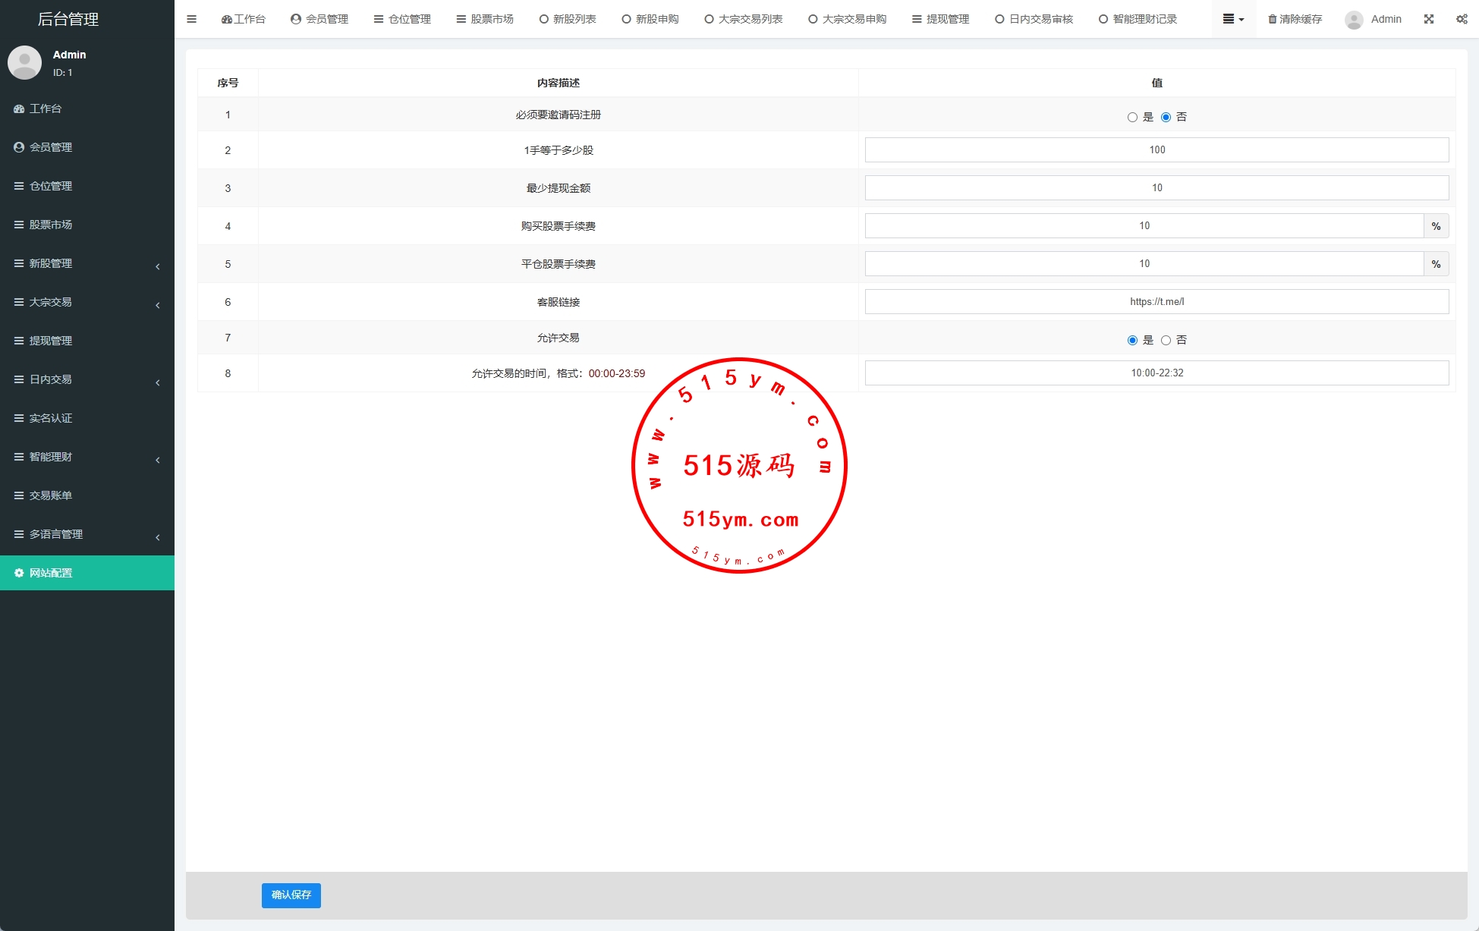
Task: Switch to the 提现管理 top tab
Action: pyautogui.click(x=940, y=19)
